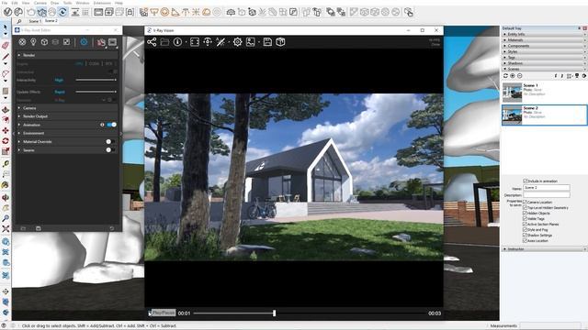Open Settings tab in Asset Editor
Screen dimensions: 588x330
pyautogui.click(x=84, y=42)
